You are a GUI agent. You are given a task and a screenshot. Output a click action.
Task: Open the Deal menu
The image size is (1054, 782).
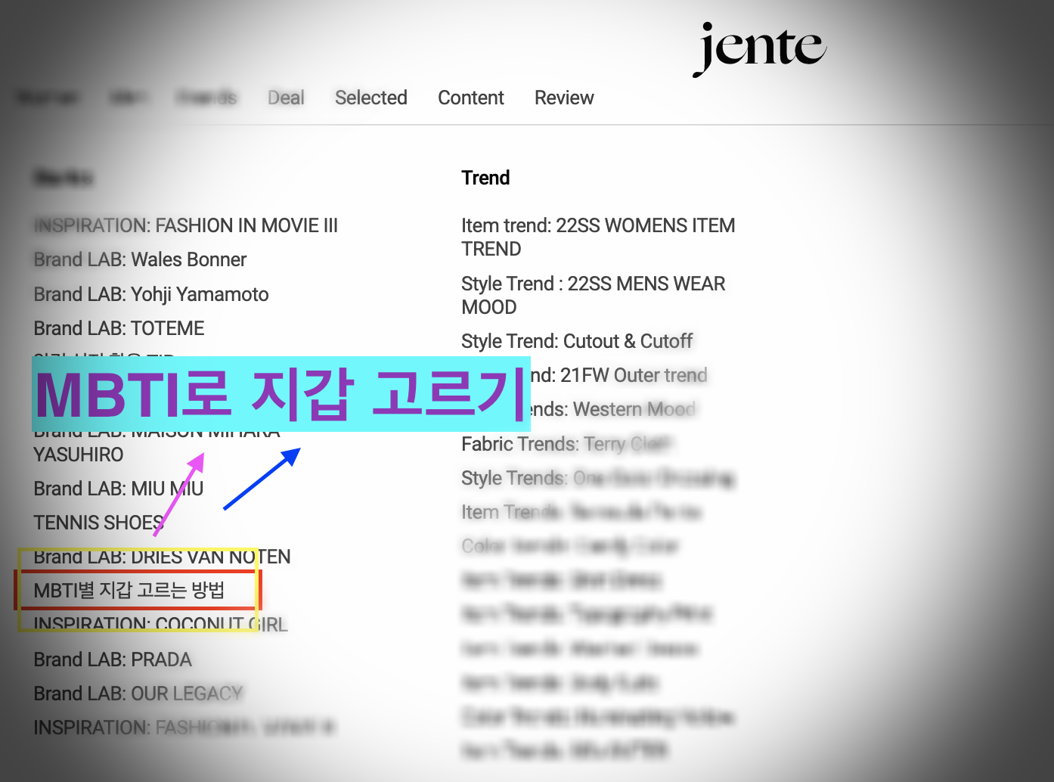[286, 98]
